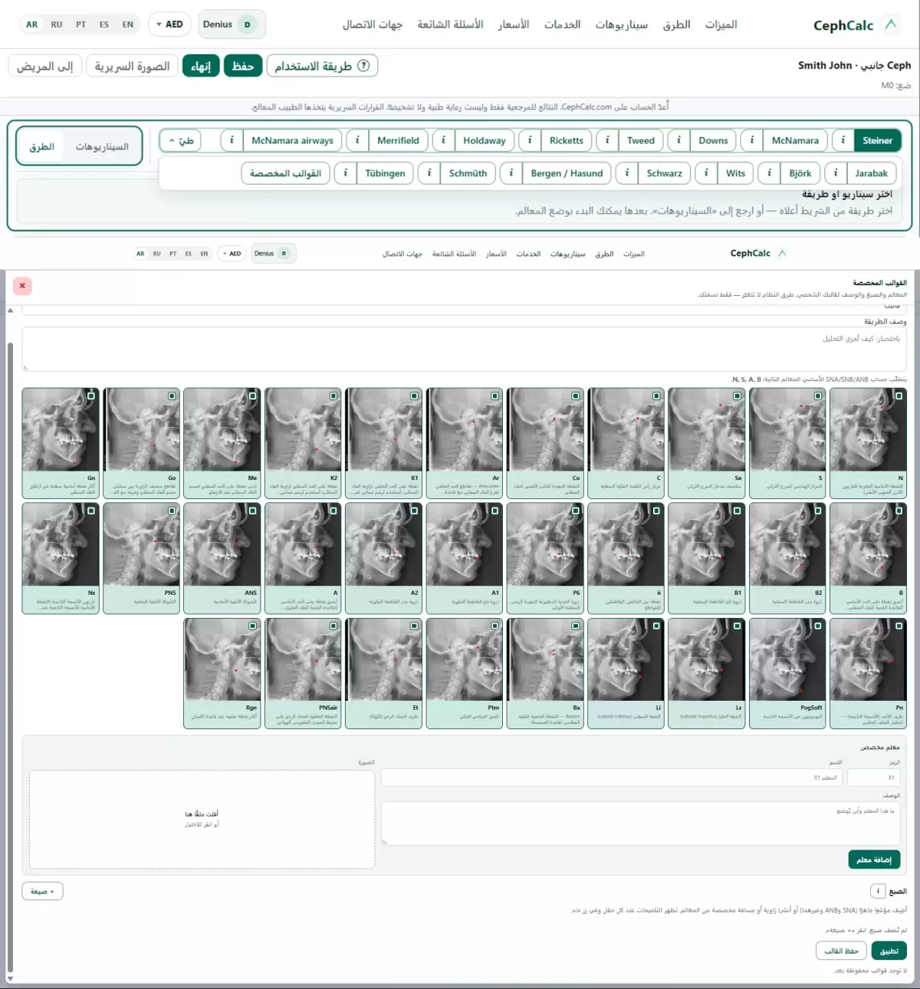Open the AED currency dropdown in top header

click(x=169, y=25)
